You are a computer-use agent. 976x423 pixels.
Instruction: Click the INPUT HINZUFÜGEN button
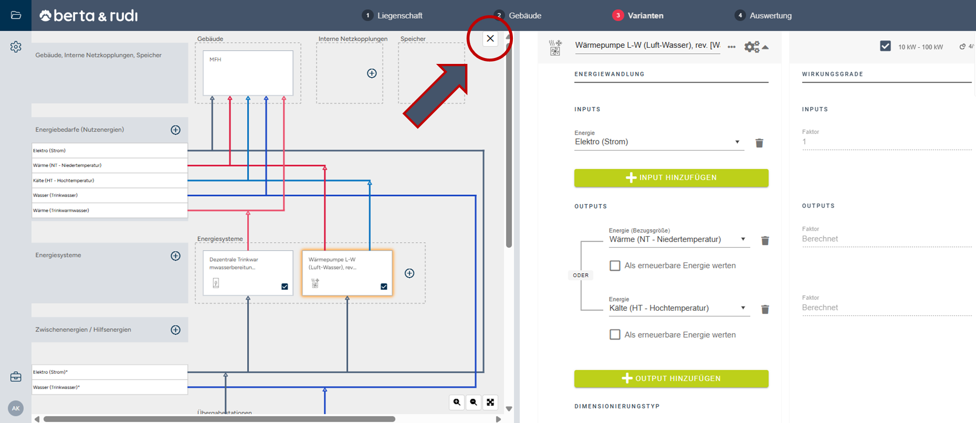click(x=671, y=178)
